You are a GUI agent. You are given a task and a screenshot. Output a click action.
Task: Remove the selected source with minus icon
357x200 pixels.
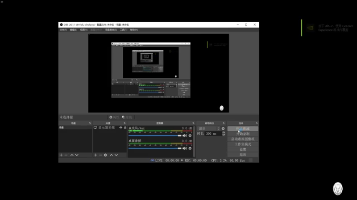point(100,155)
